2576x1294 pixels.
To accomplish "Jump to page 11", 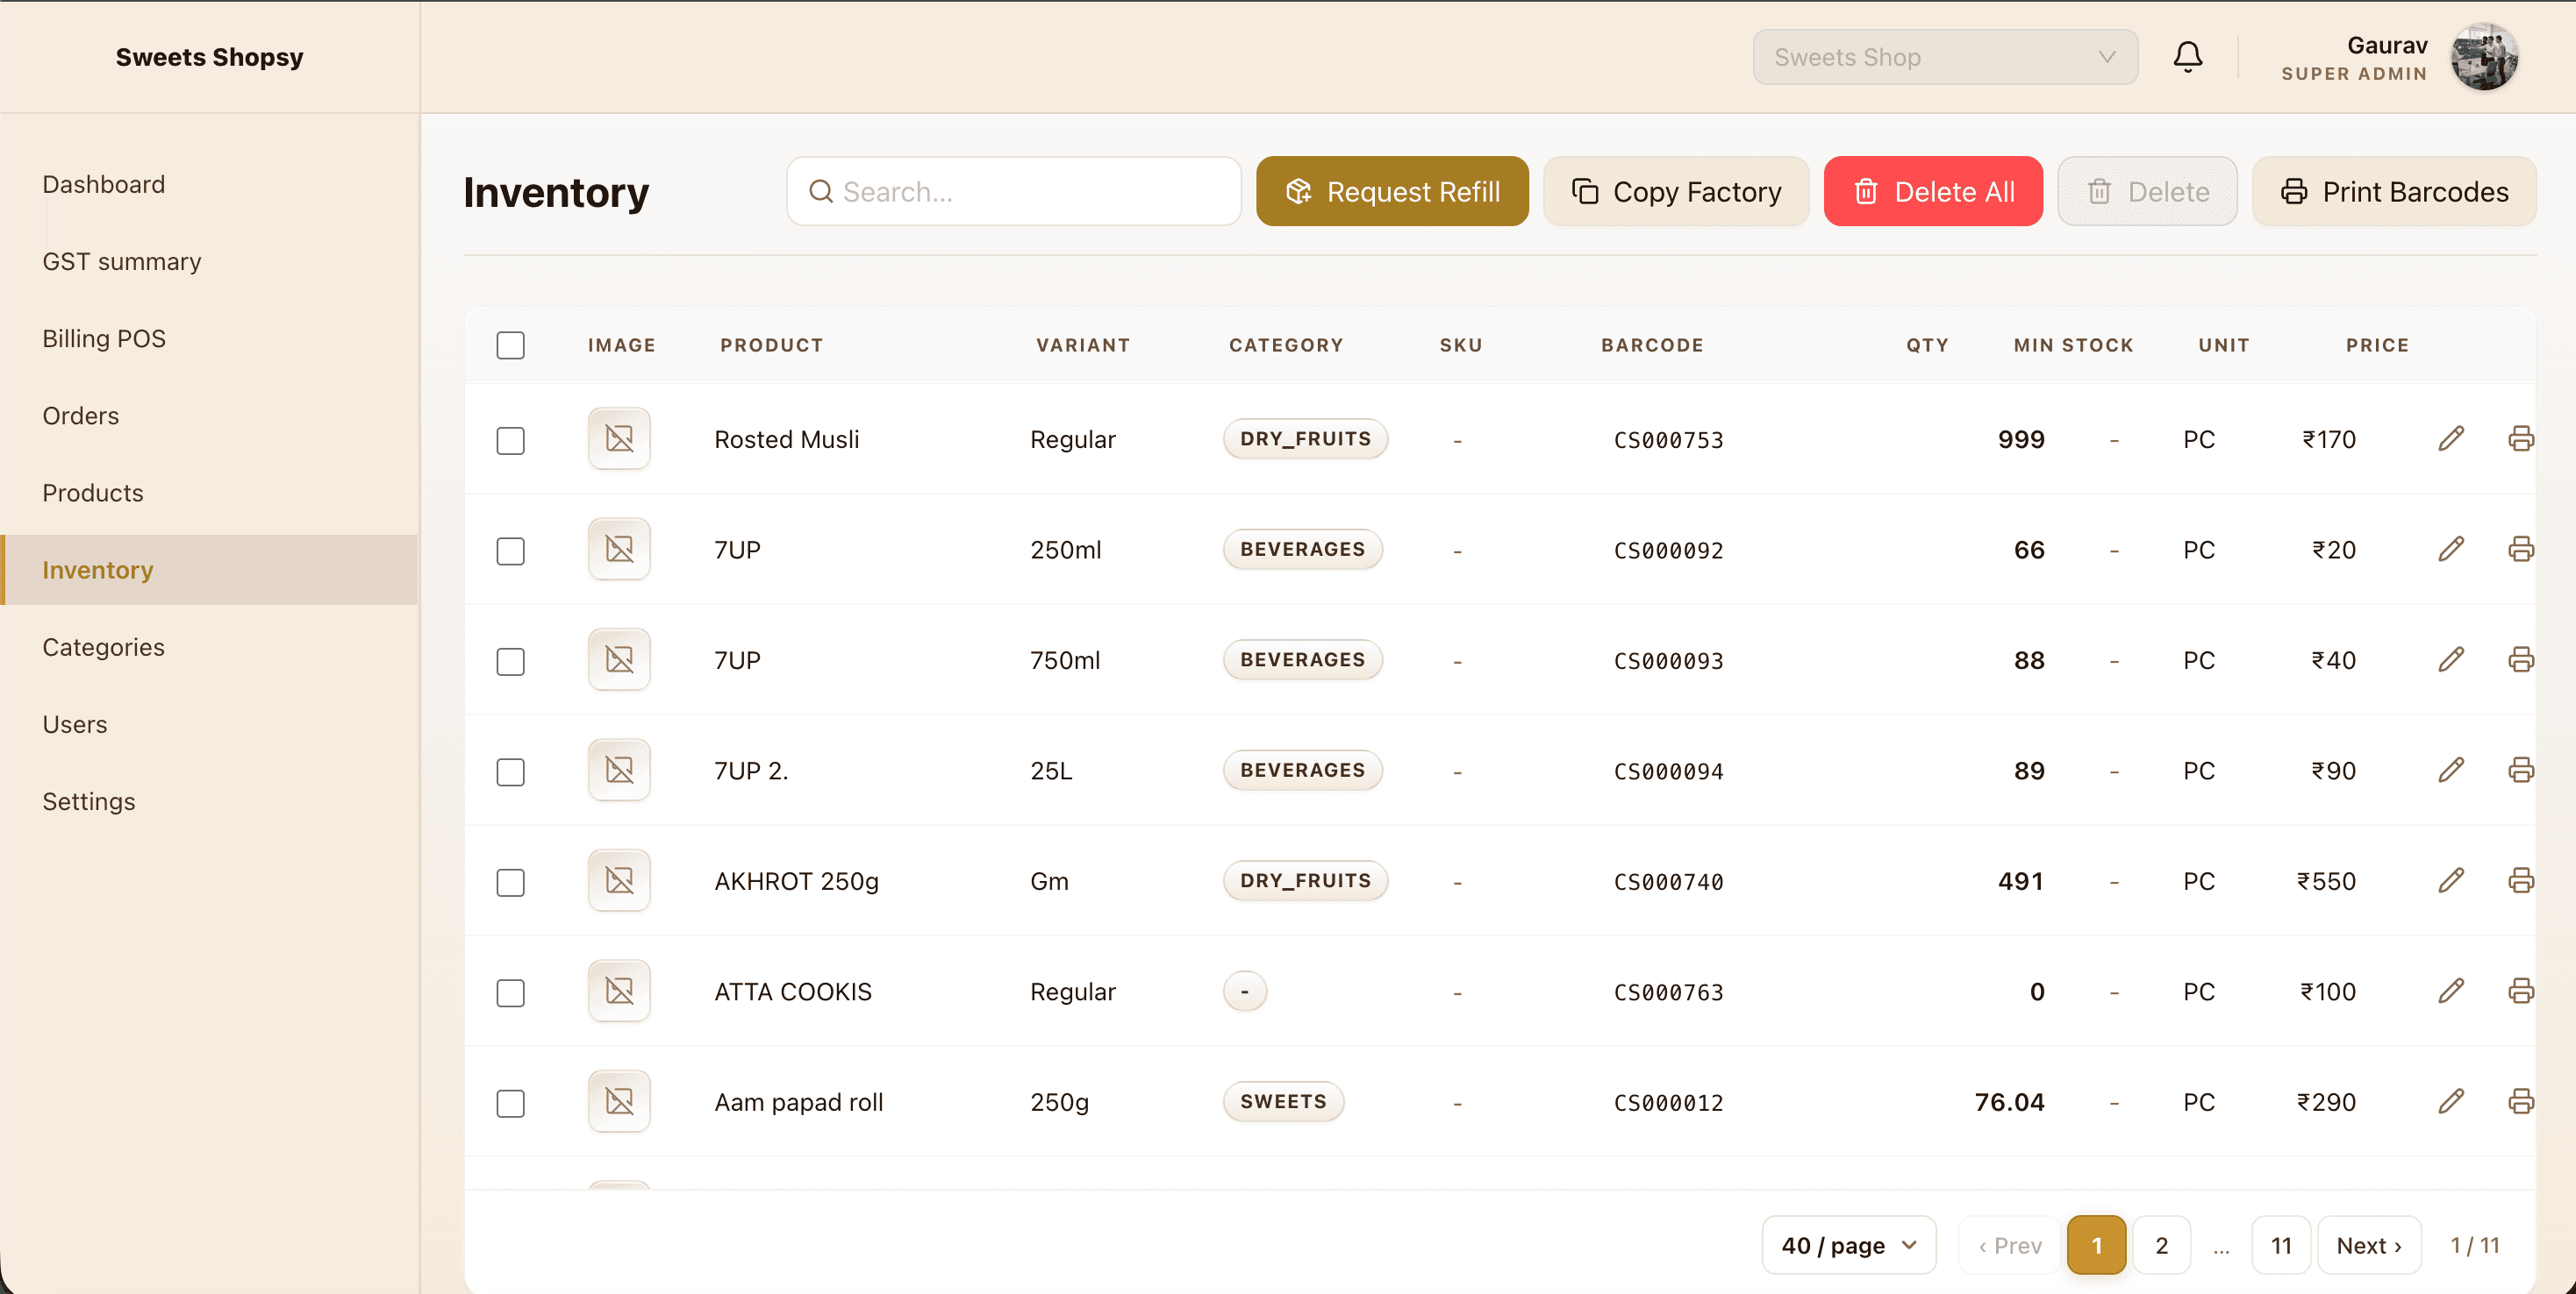I will (2281, 1245).
